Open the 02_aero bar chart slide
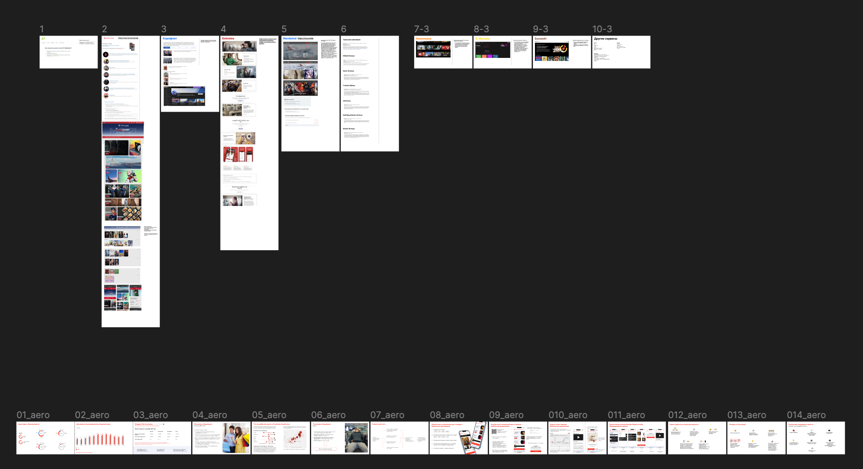 [104, 438]
